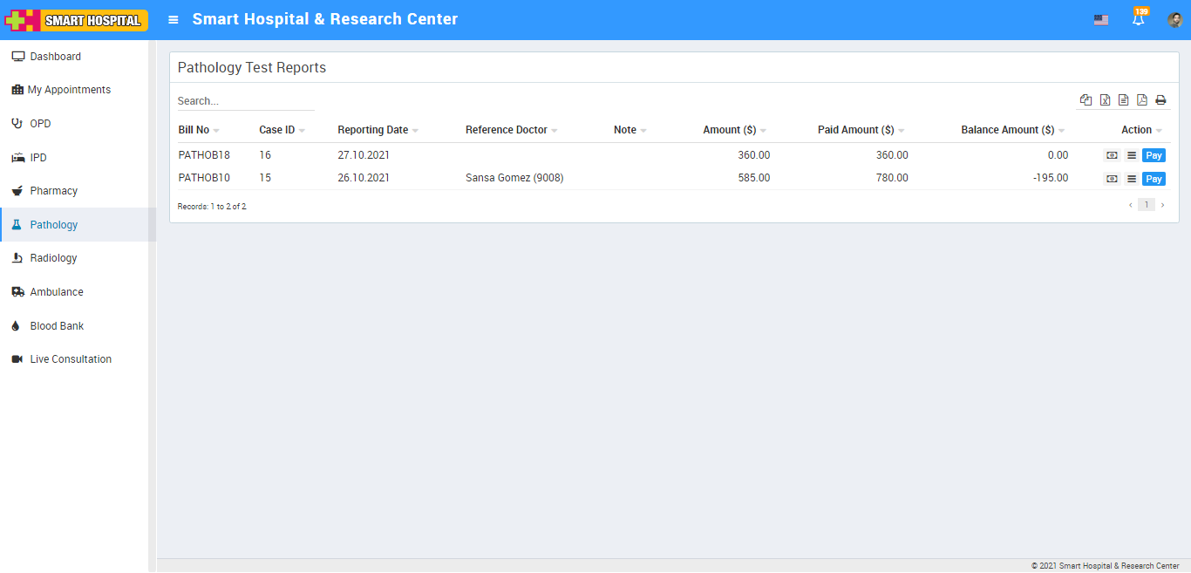
Task: Sort table by Reporting Date column
Action: [x=373, y=130]
